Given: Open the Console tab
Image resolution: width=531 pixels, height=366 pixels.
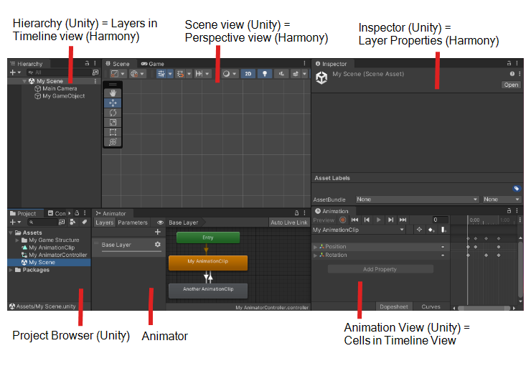Looking at the screenshot, I should (57, 213).
